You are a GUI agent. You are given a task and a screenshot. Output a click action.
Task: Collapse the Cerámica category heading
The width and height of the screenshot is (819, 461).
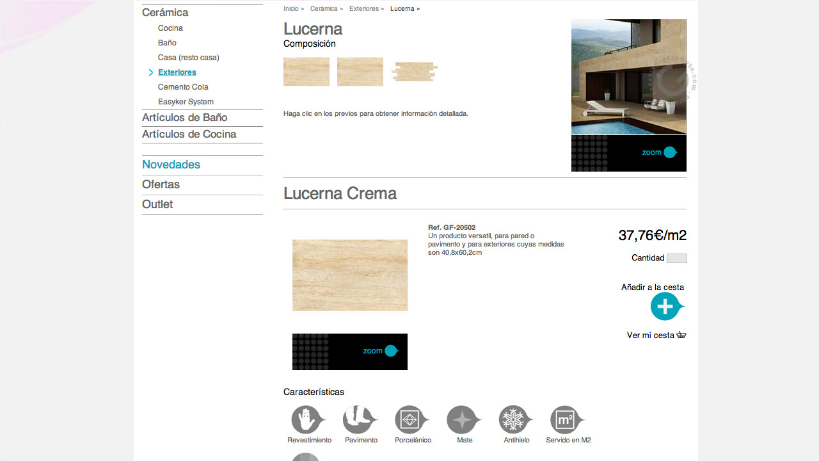coord(165,13)
